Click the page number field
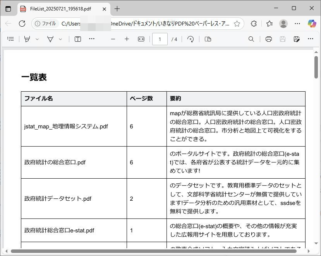Screen dimensions: 321x256 [x=160, y=39]
